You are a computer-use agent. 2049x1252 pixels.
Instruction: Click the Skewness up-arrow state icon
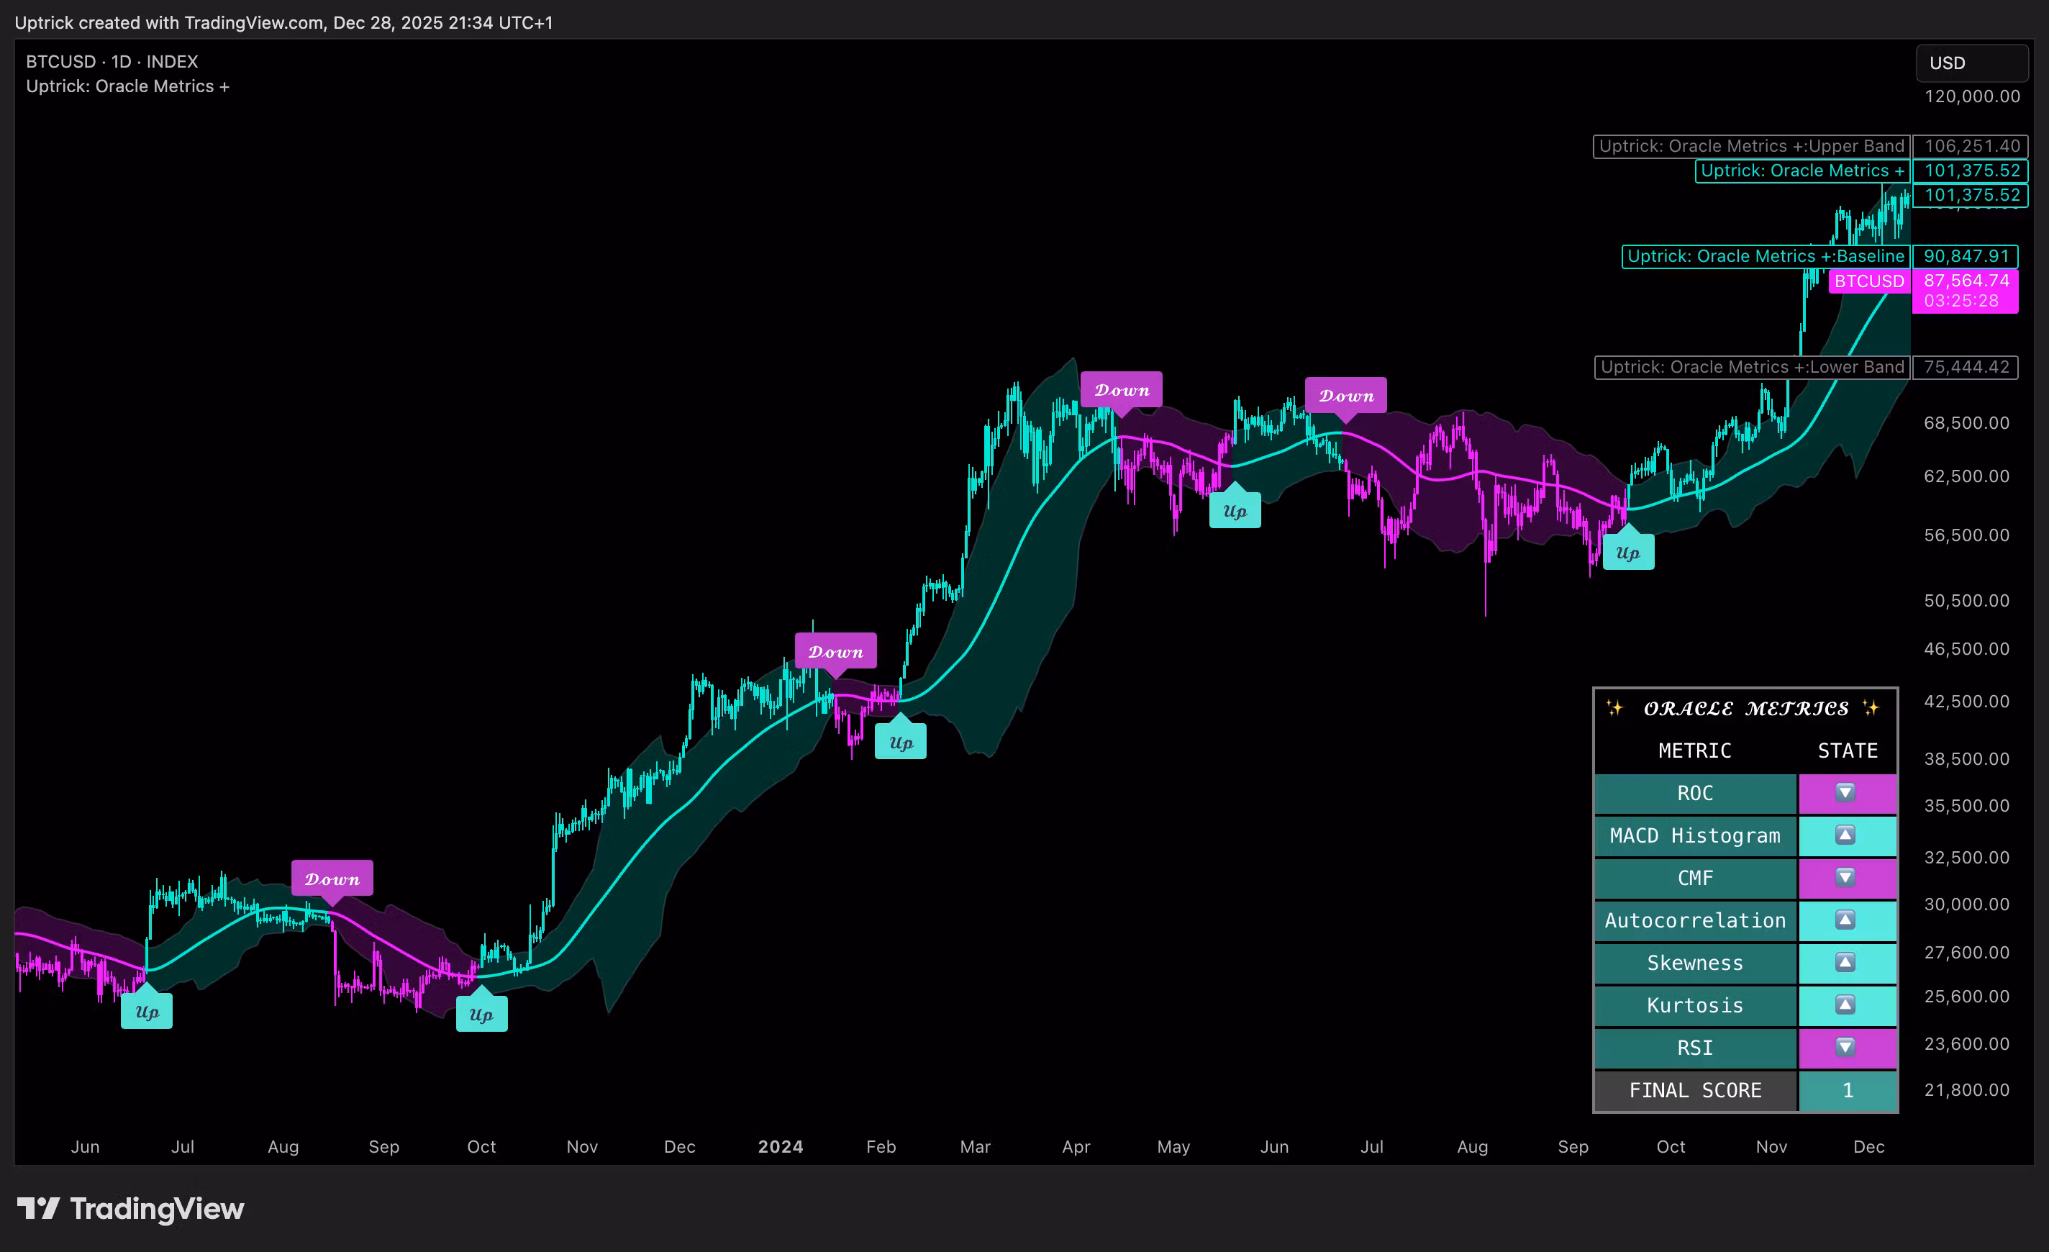click(x=1845, y=962)
